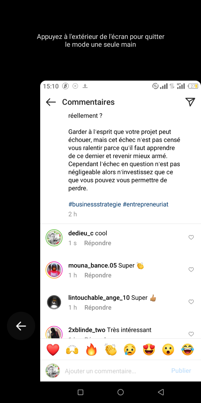Insert the fire emoji

tap(91, 350)
